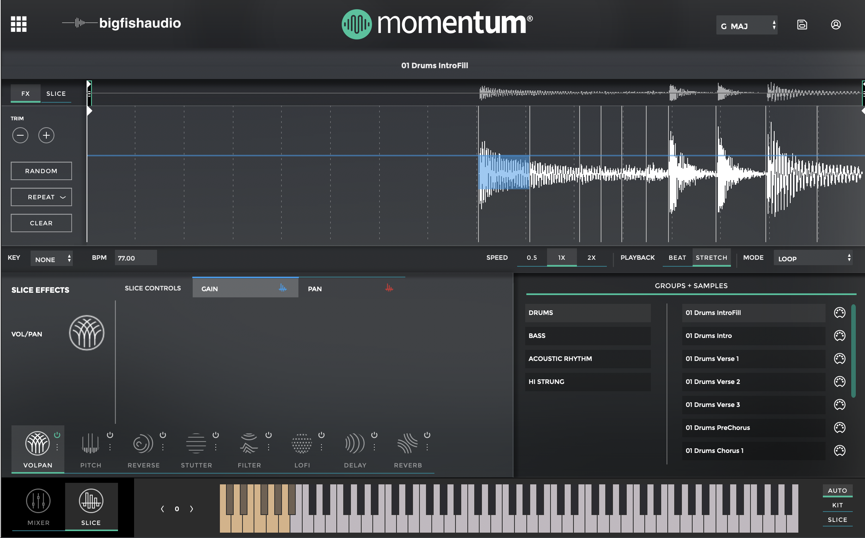Click the save preset icon
The width and height of the screenshot is (865, 538).
(802, 25)
